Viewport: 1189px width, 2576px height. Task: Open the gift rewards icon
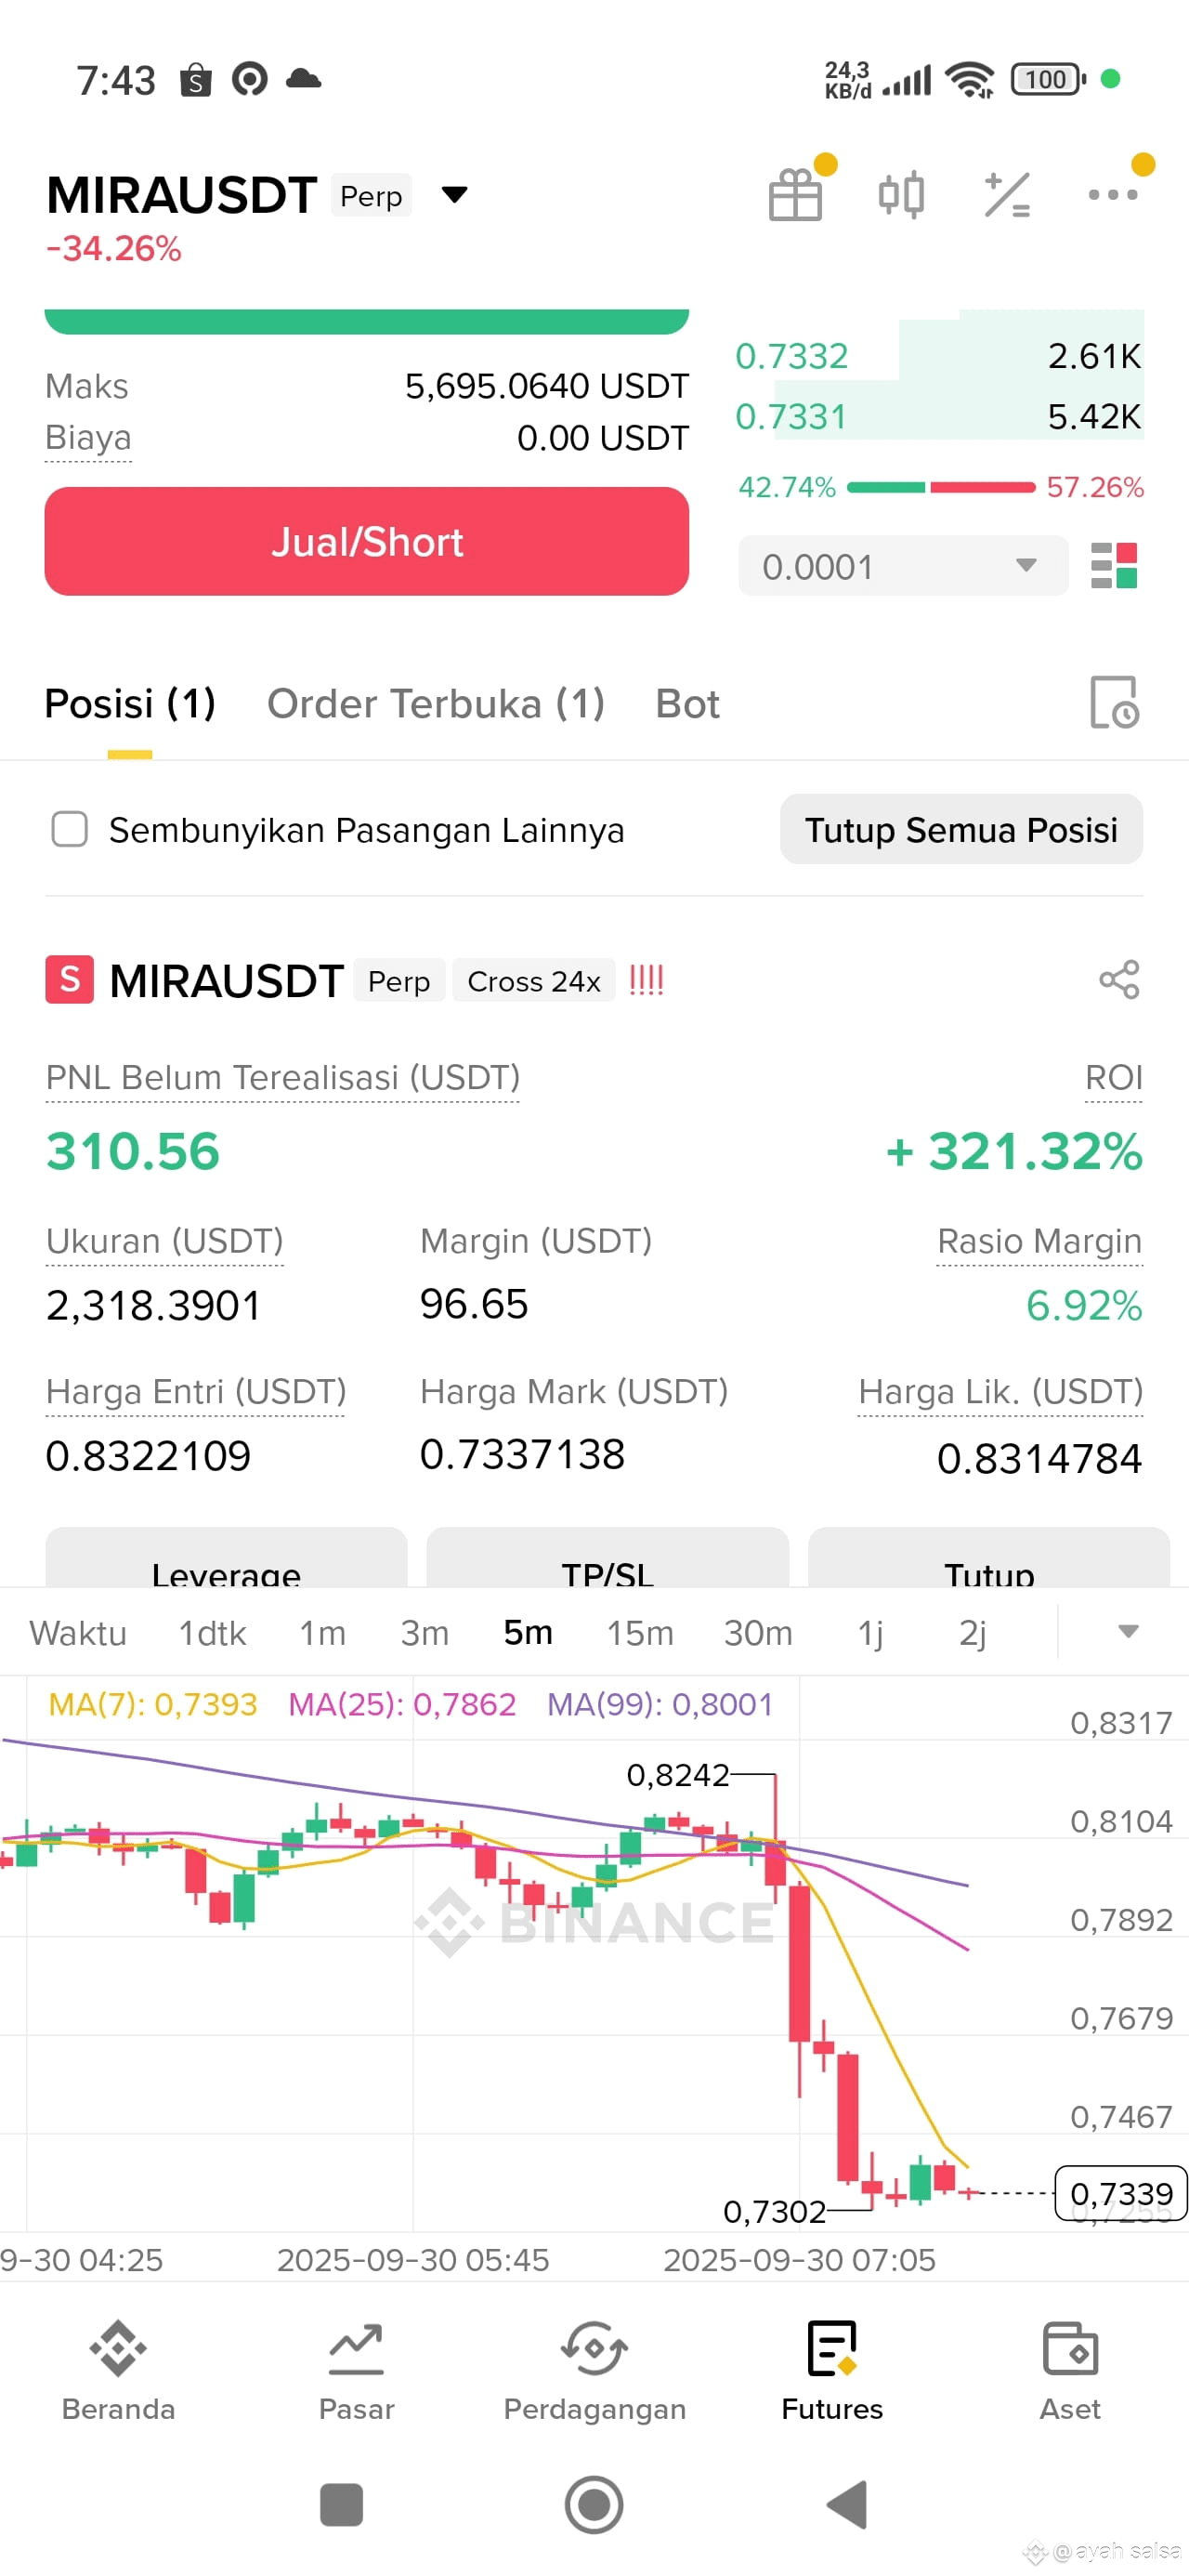796,194
